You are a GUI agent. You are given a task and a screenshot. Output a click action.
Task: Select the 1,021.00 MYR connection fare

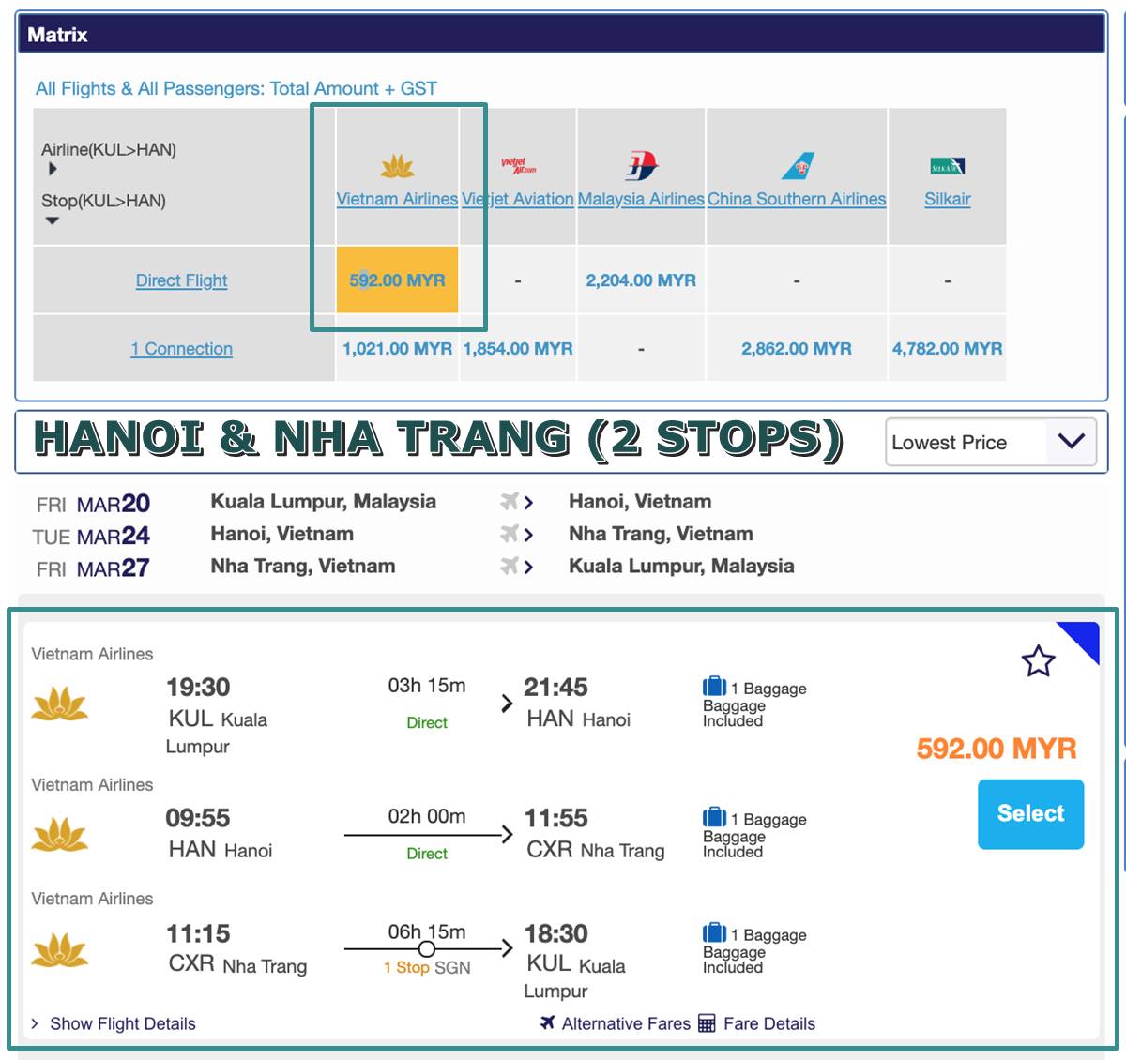397,349
